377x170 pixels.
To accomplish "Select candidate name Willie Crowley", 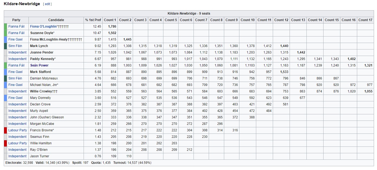I will coord(41,91).
